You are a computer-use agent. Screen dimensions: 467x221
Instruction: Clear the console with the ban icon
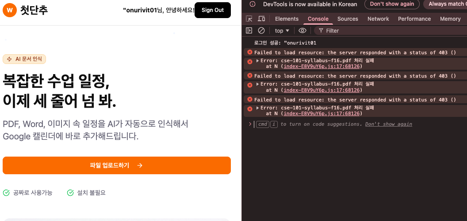pos(261,30)
